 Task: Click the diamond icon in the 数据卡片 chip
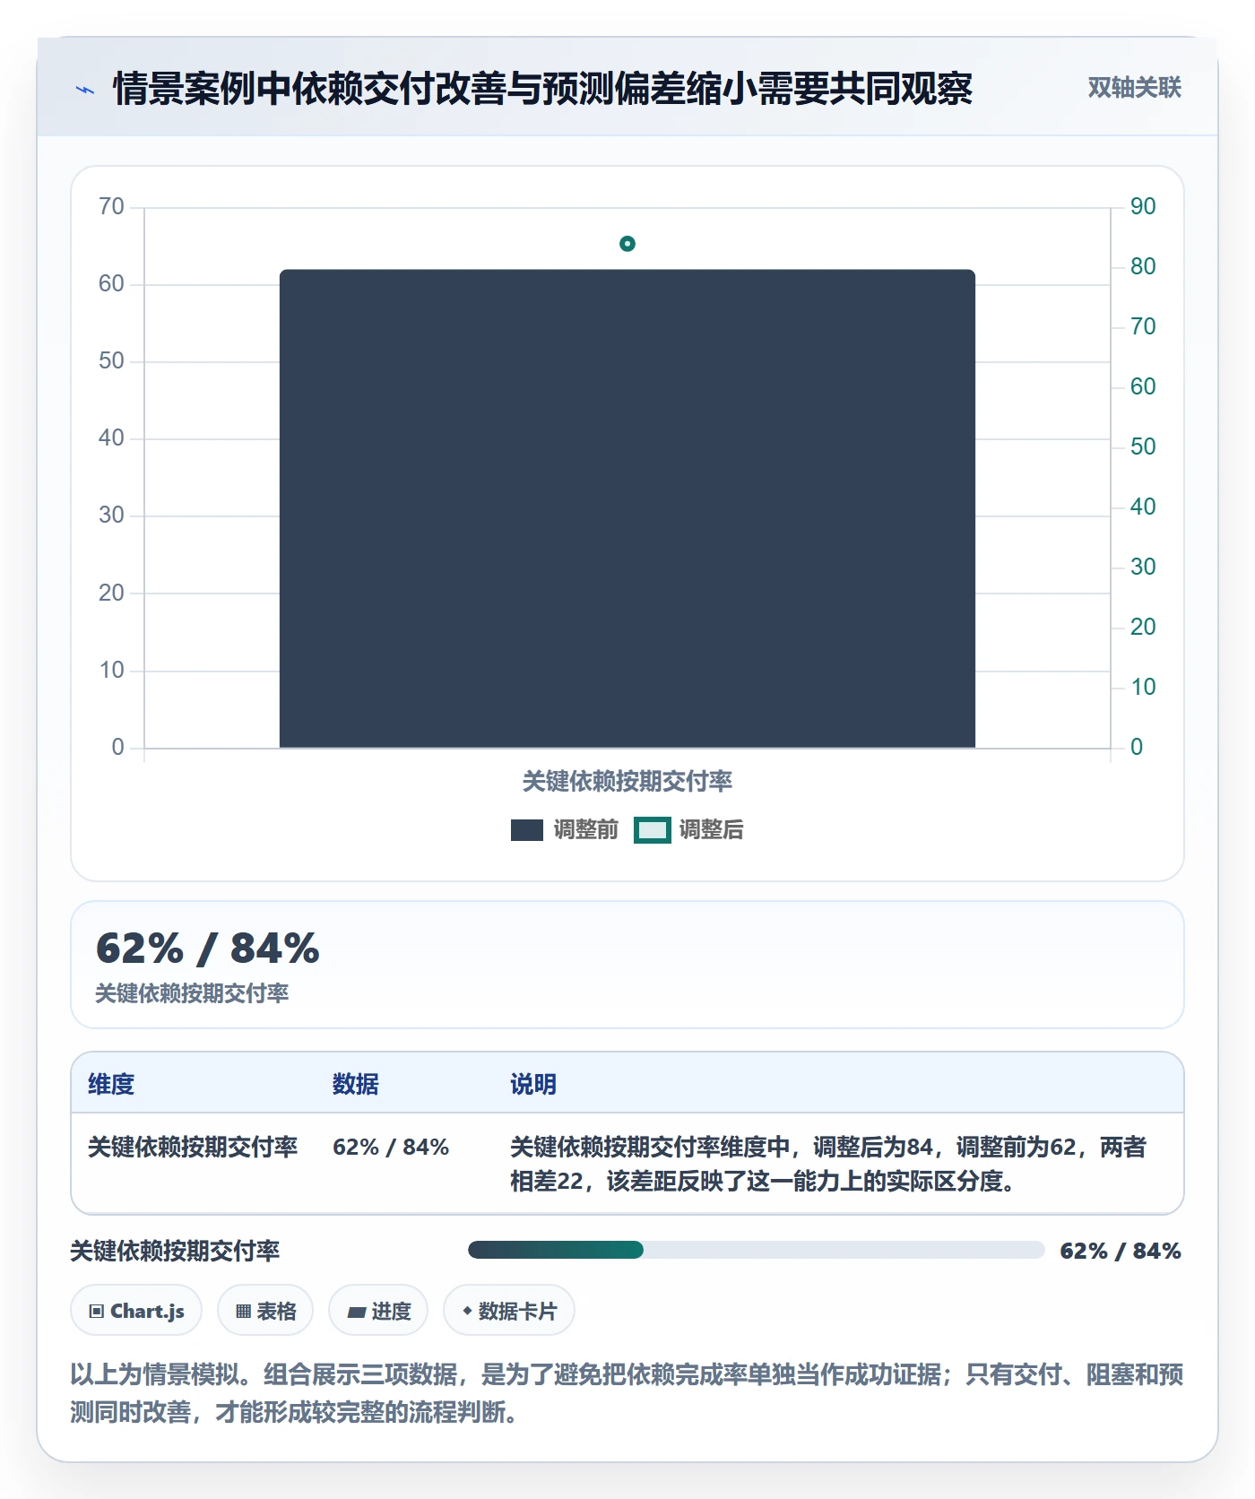point(467,1311)
